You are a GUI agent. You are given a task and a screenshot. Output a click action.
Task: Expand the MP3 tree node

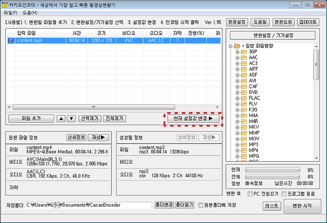pos(238,144)
